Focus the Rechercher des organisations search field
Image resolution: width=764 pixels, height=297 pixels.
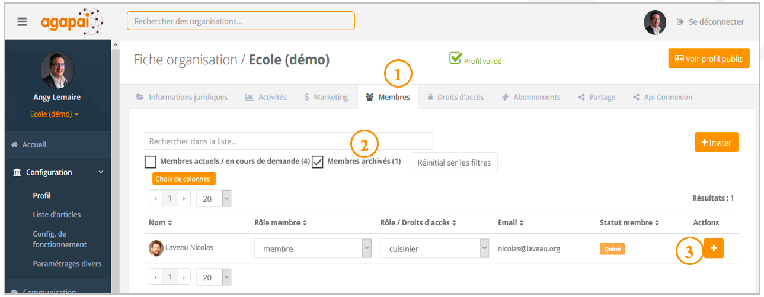click(241, 21)
